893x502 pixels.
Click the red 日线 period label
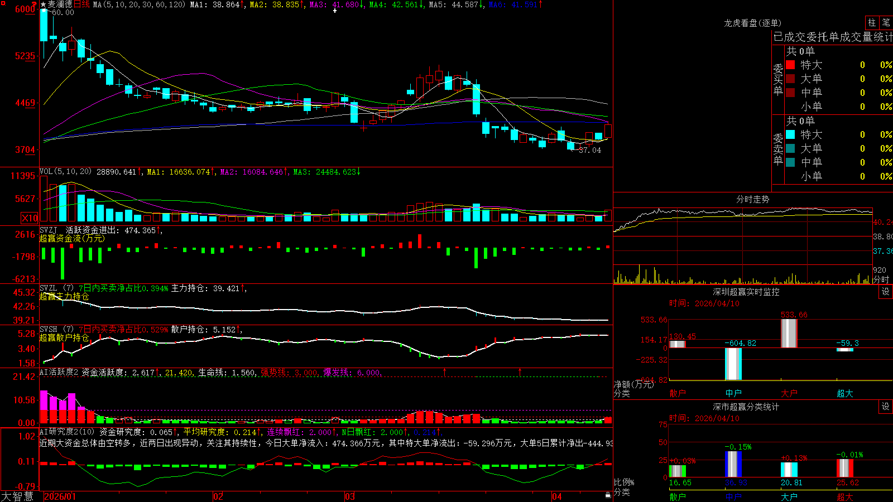coord(81,4)
